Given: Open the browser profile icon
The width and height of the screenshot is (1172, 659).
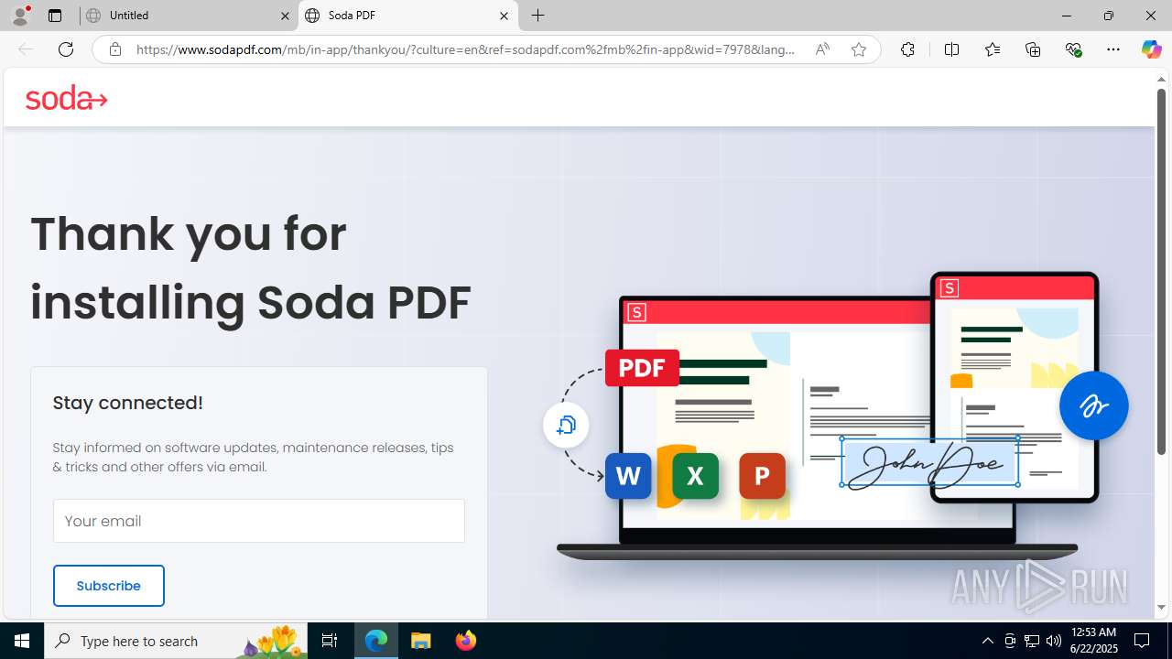Looking at the screenshot, I should coord(20,16).
